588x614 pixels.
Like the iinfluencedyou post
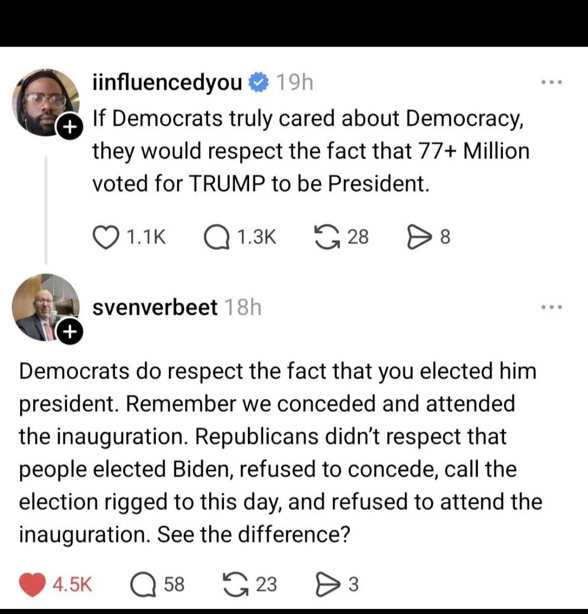pyautogui.click(x=105, y=237)
